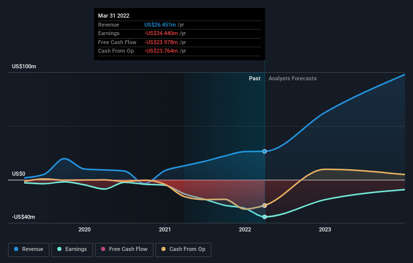Click the US$0 y-axis label
This screenshot has width=413, height=263.
(x=19, y=174)
